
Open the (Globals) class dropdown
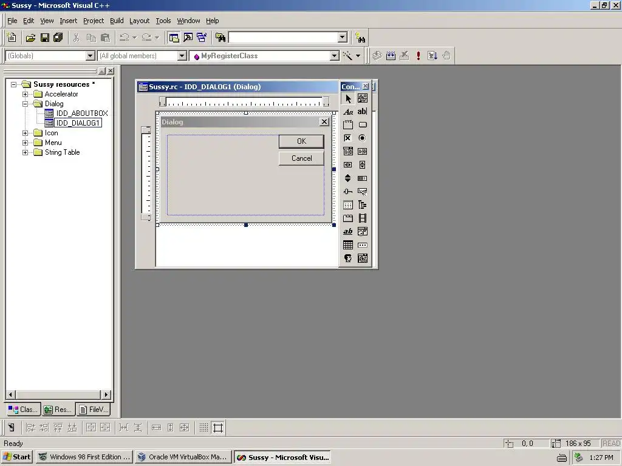point(91,56)
